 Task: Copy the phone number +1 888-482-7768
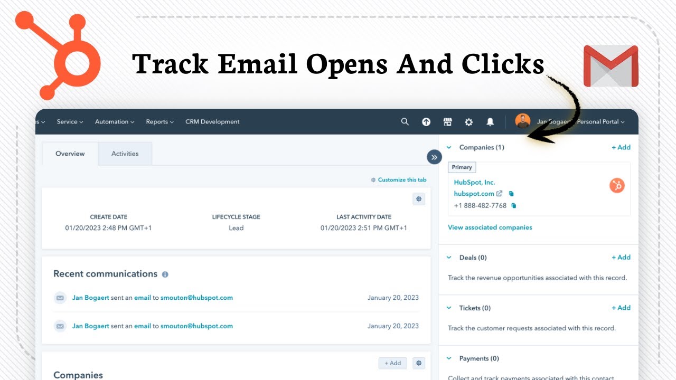coord(514,206)
